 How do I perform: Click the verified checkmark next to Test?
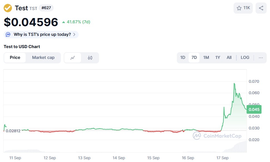click(x=7, y=8)
